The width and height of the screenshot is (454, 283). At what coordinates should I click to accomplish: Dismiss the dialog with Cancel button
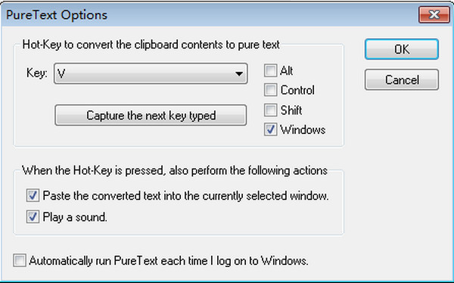click(402, 79)
